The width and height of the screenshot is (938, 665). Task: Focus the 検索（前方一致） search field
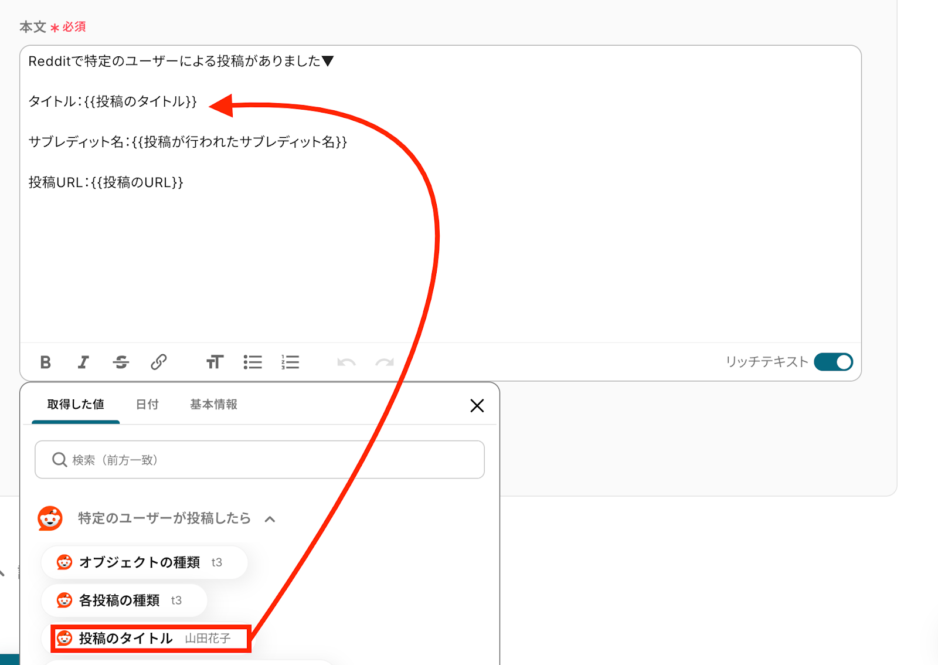pyautogui.click(x=260, y=460)
